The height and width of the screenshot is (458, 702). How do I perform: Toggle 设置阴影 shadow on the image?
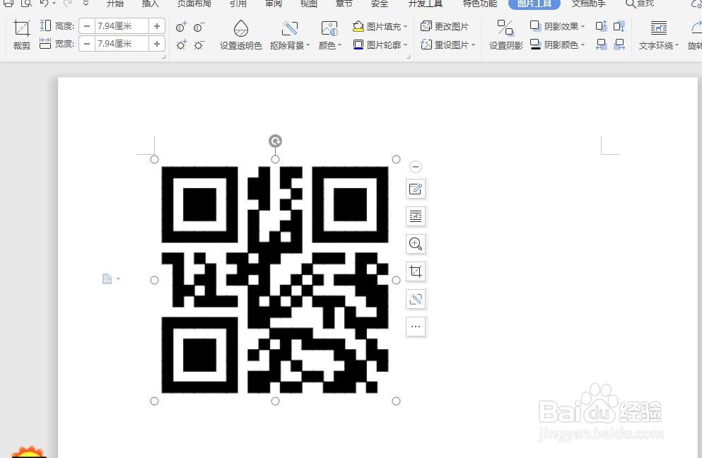coord(506,35)
